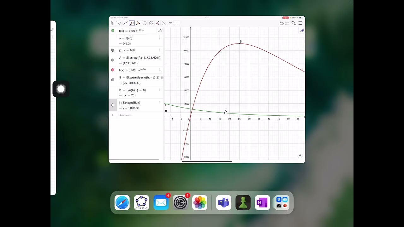Reset graph to standard home view
404x227 pixels.
pos(300,155)
